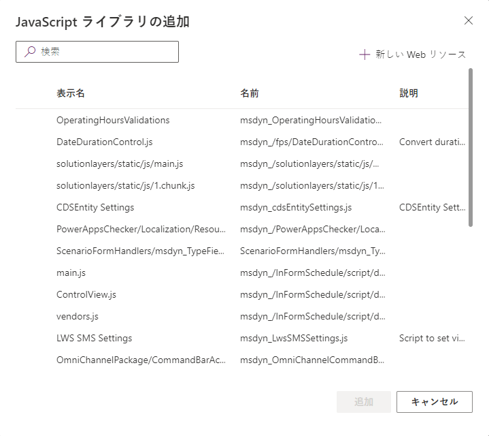Click the vertical scrollbar thumb
Viewport: 489px width, 436px height.
[470, 147]
